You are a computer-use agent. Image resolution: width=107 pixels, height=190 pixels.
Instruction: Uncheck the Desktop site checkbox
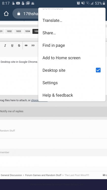click(x=98, y=70)
